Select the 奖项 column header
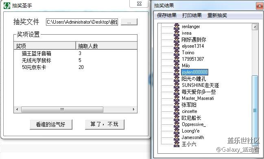264x159 pixels. [45, 46]
